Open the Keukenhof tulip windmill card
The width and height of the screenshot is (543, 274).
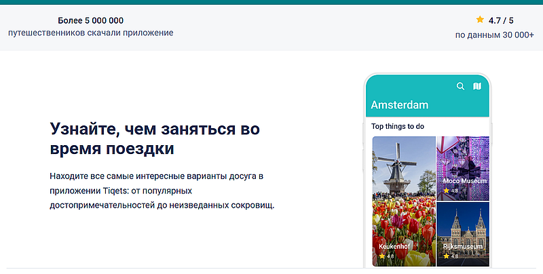[x=404, y=201]
